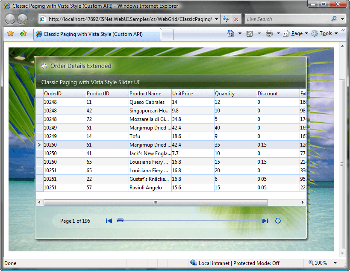350x271 pixels.
Task: Select the Tofu product row
Action: (135, 136)
